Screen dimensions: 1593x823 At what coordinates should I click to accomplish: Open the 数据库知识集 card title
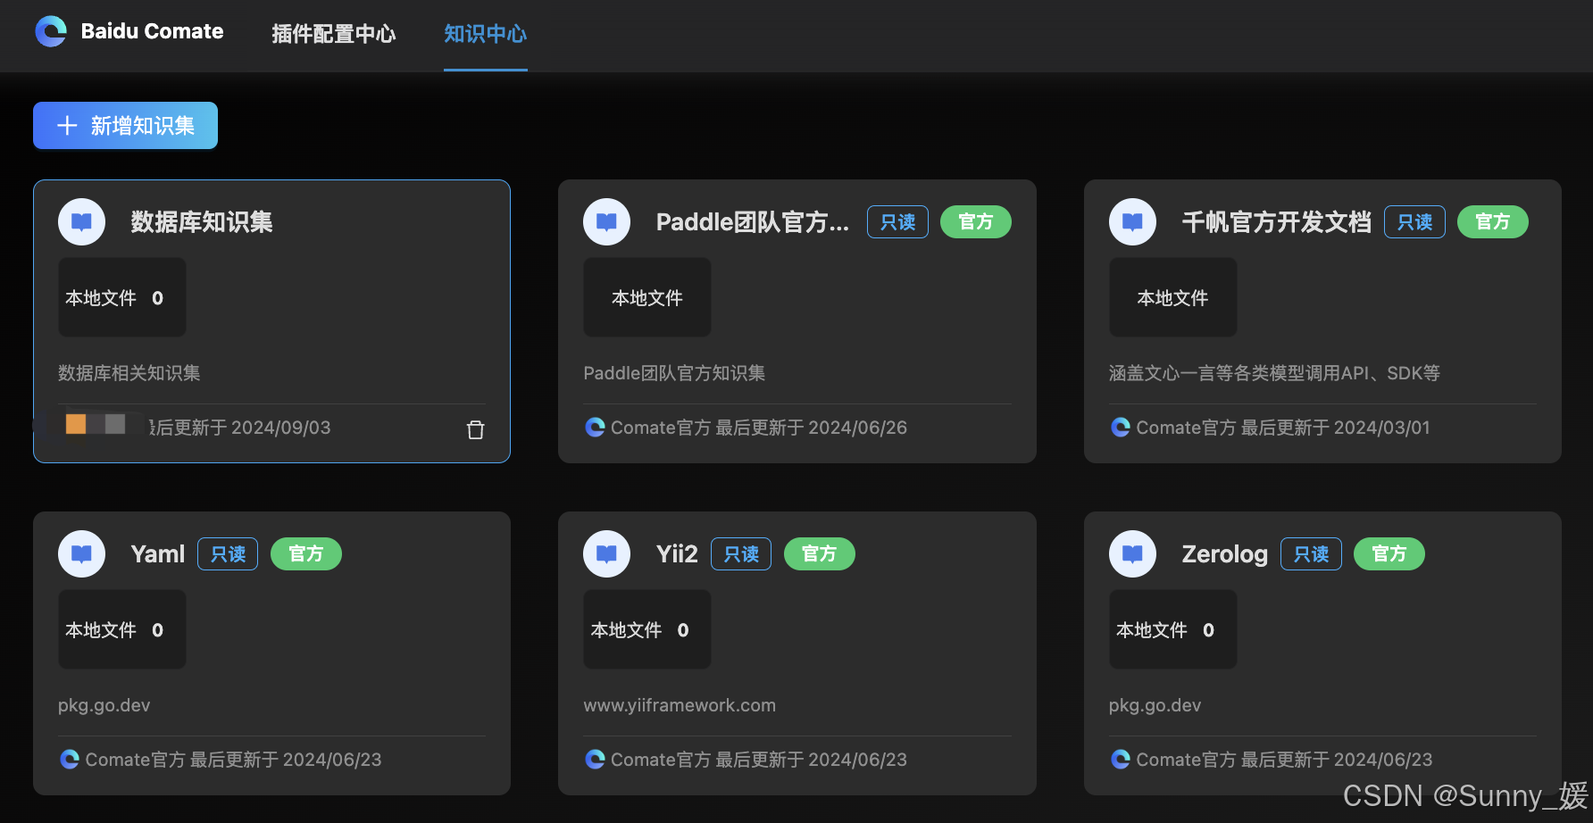point(202,222)
